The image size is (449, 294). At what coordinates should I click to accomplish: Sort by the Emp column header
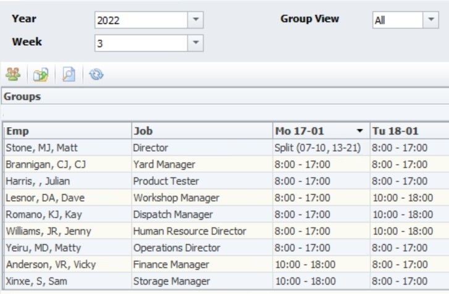point(67,132)
